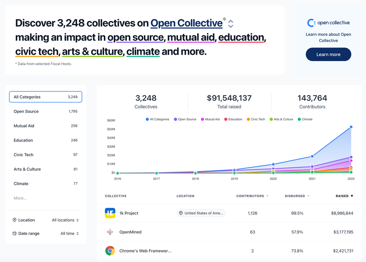The height and width of the screenshot is (262, 366).
Task: Click Chrome's Web Frameworks round logo
Action: [x=110, y=251]
